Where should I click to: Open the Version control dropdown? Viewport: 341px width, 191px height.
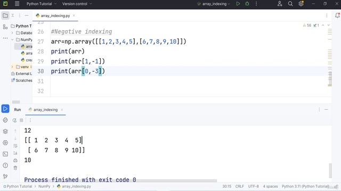[77, 4]
